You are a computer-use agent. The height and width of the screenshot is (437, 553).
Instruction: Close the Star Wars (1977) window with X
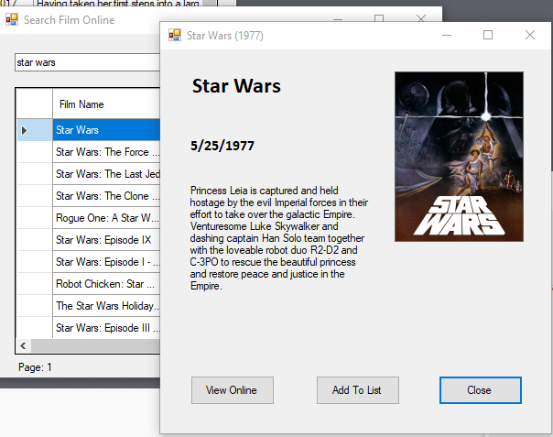[530, 35]
